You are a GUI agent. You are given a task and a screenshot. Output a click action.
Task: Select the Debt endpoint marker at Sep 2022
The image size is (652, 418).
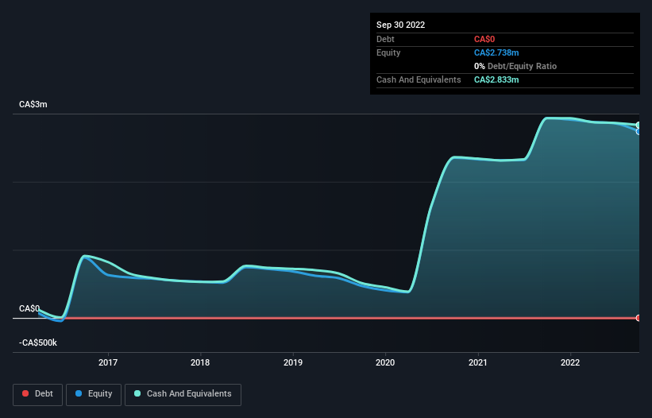(638, 318)
